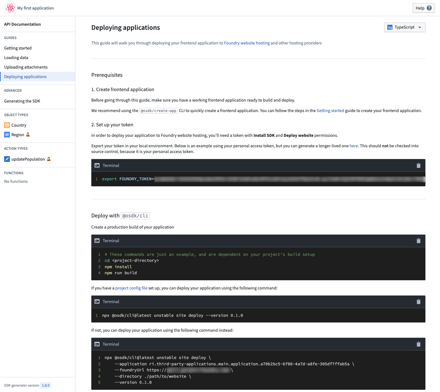This screenshot has height=392, width=440.
Task: Click the GUIDES section label
Action: (x=10, y=38)
